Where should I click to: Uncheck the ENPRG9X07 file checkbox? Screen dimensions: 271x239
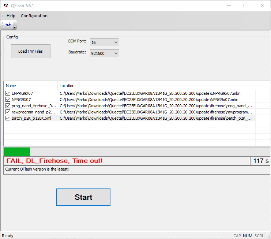[8, 93]
